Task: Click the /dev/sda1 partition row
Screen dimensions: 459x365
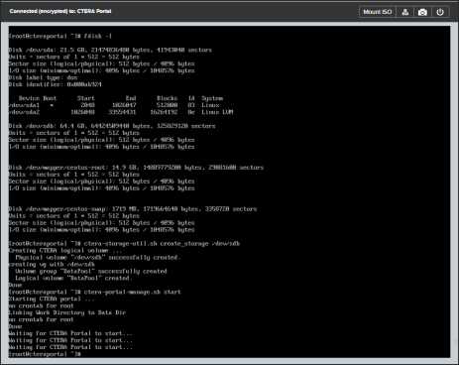Action: (x=114, y=105)
